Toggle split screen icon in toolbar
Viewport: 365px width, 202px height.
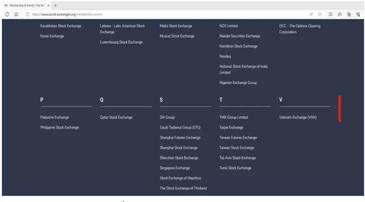click(x=330, y=15)
